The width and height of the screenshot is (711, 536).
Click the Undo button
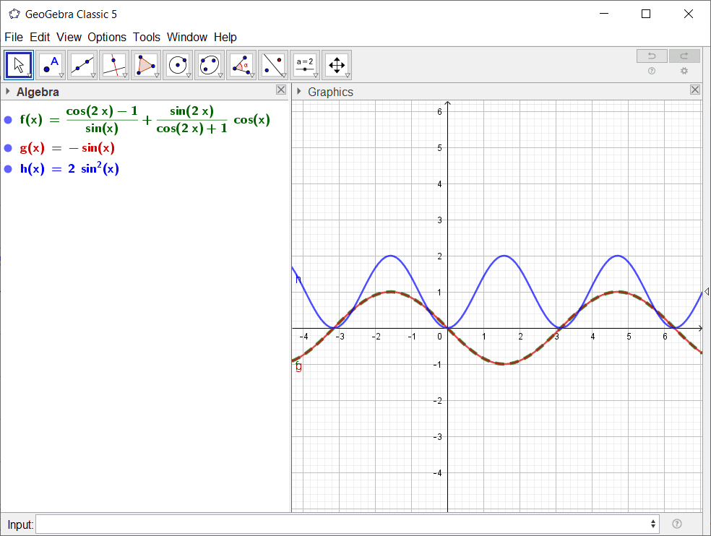click(x=652, y=56)
